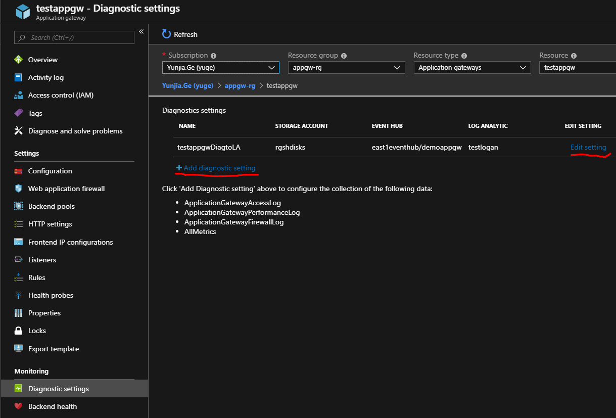Screen dimensions: 616x418
Task: Open Diagnose and solve problems menu
Action: (x=75, y=131)
